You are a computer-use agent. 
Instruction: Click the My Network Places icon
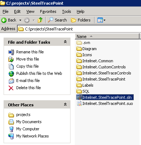tap(11, 136)
